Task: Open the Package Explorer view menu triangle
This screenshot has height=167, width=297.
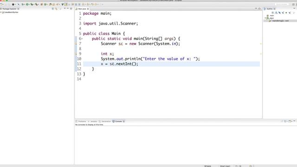Action: pos(65,8)
